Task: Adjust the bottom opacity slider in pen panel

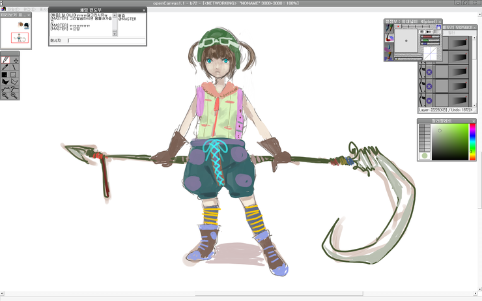Action: (x=408, y=59)
